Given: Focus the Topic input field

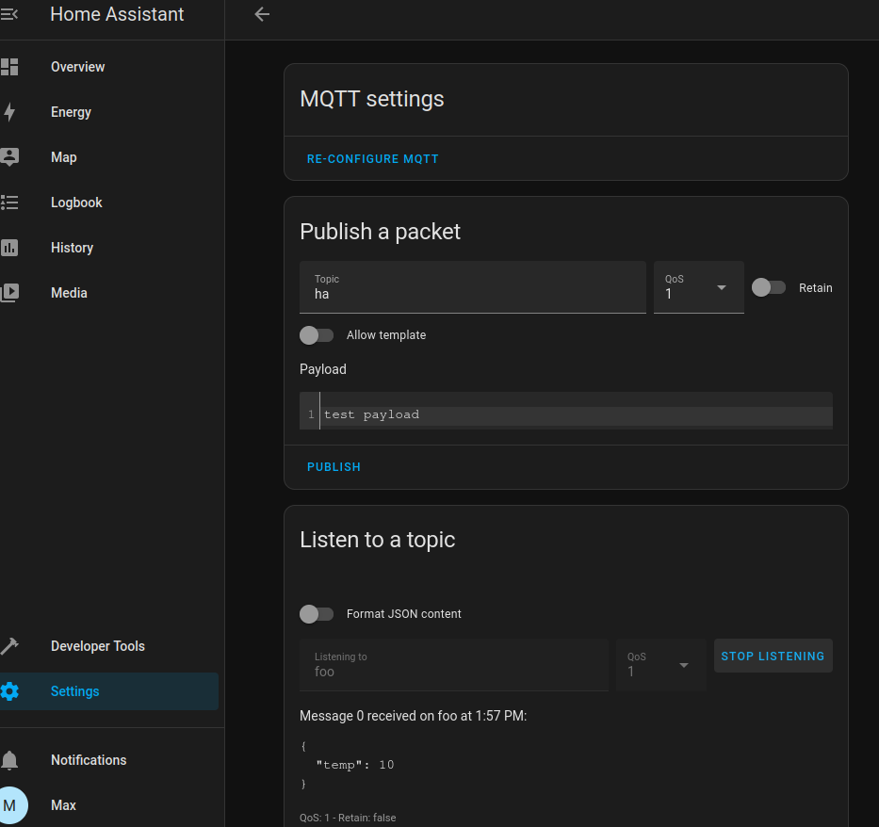Looking at the screenshot, I should [473, 287].
